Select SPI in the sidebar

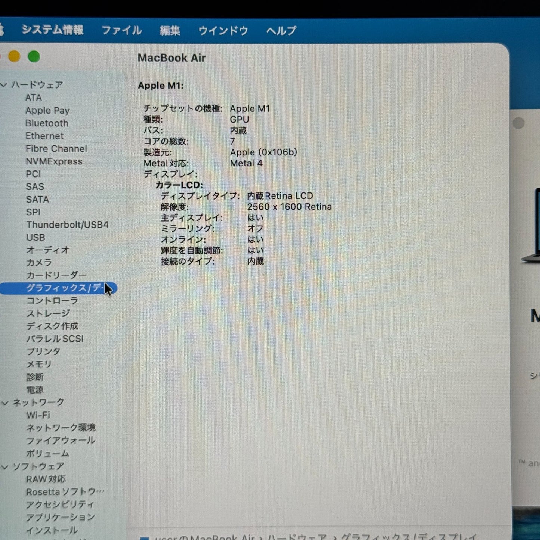point(33,212)
